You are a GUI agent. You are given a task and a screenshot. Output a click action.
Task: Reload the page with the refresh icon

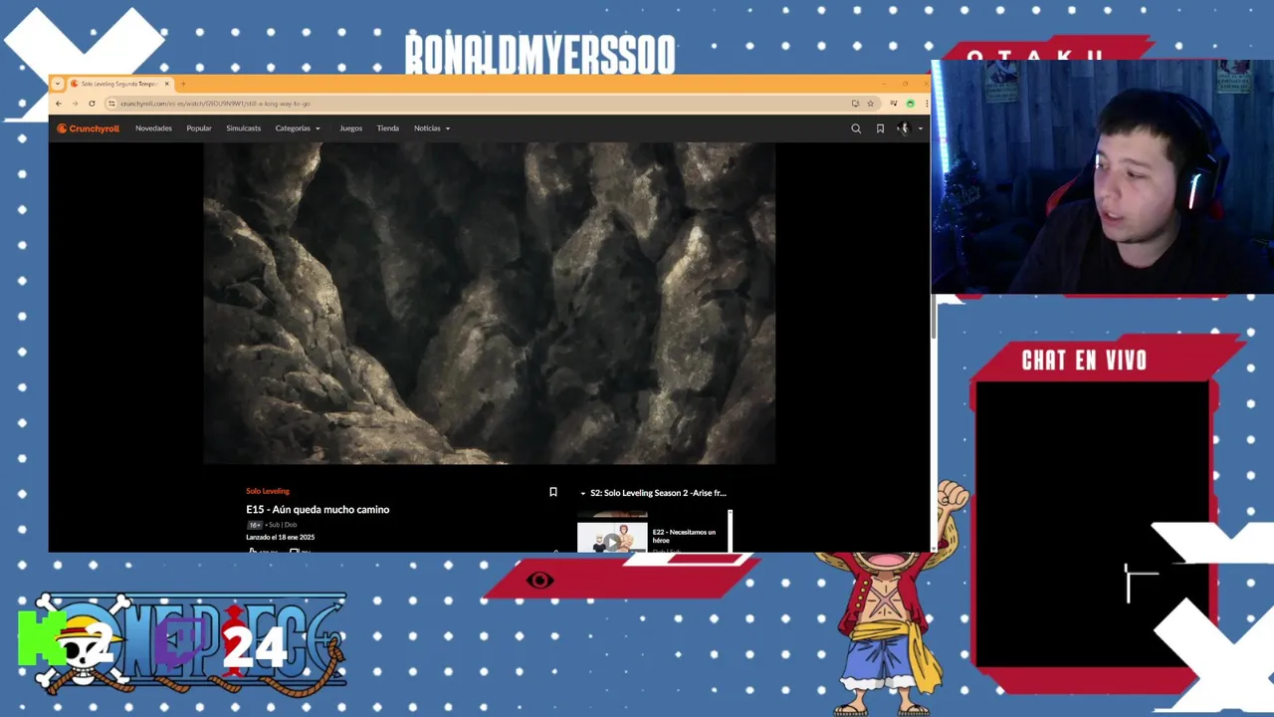(92, 104)
